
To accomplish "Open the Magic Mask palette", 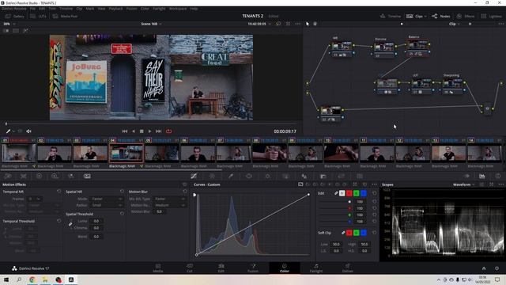I will click(x=286, y=176).
